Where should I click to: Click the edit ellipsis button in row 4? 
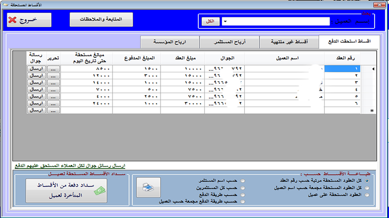(x=53, y=89)
